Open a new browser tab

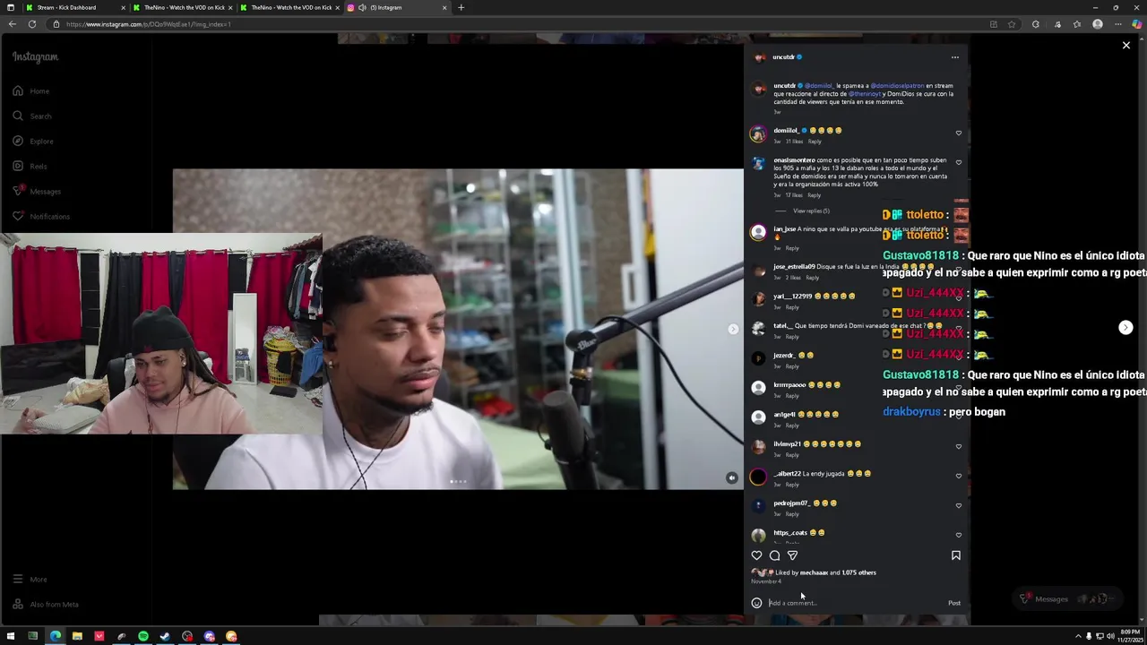tap(461, 7)
